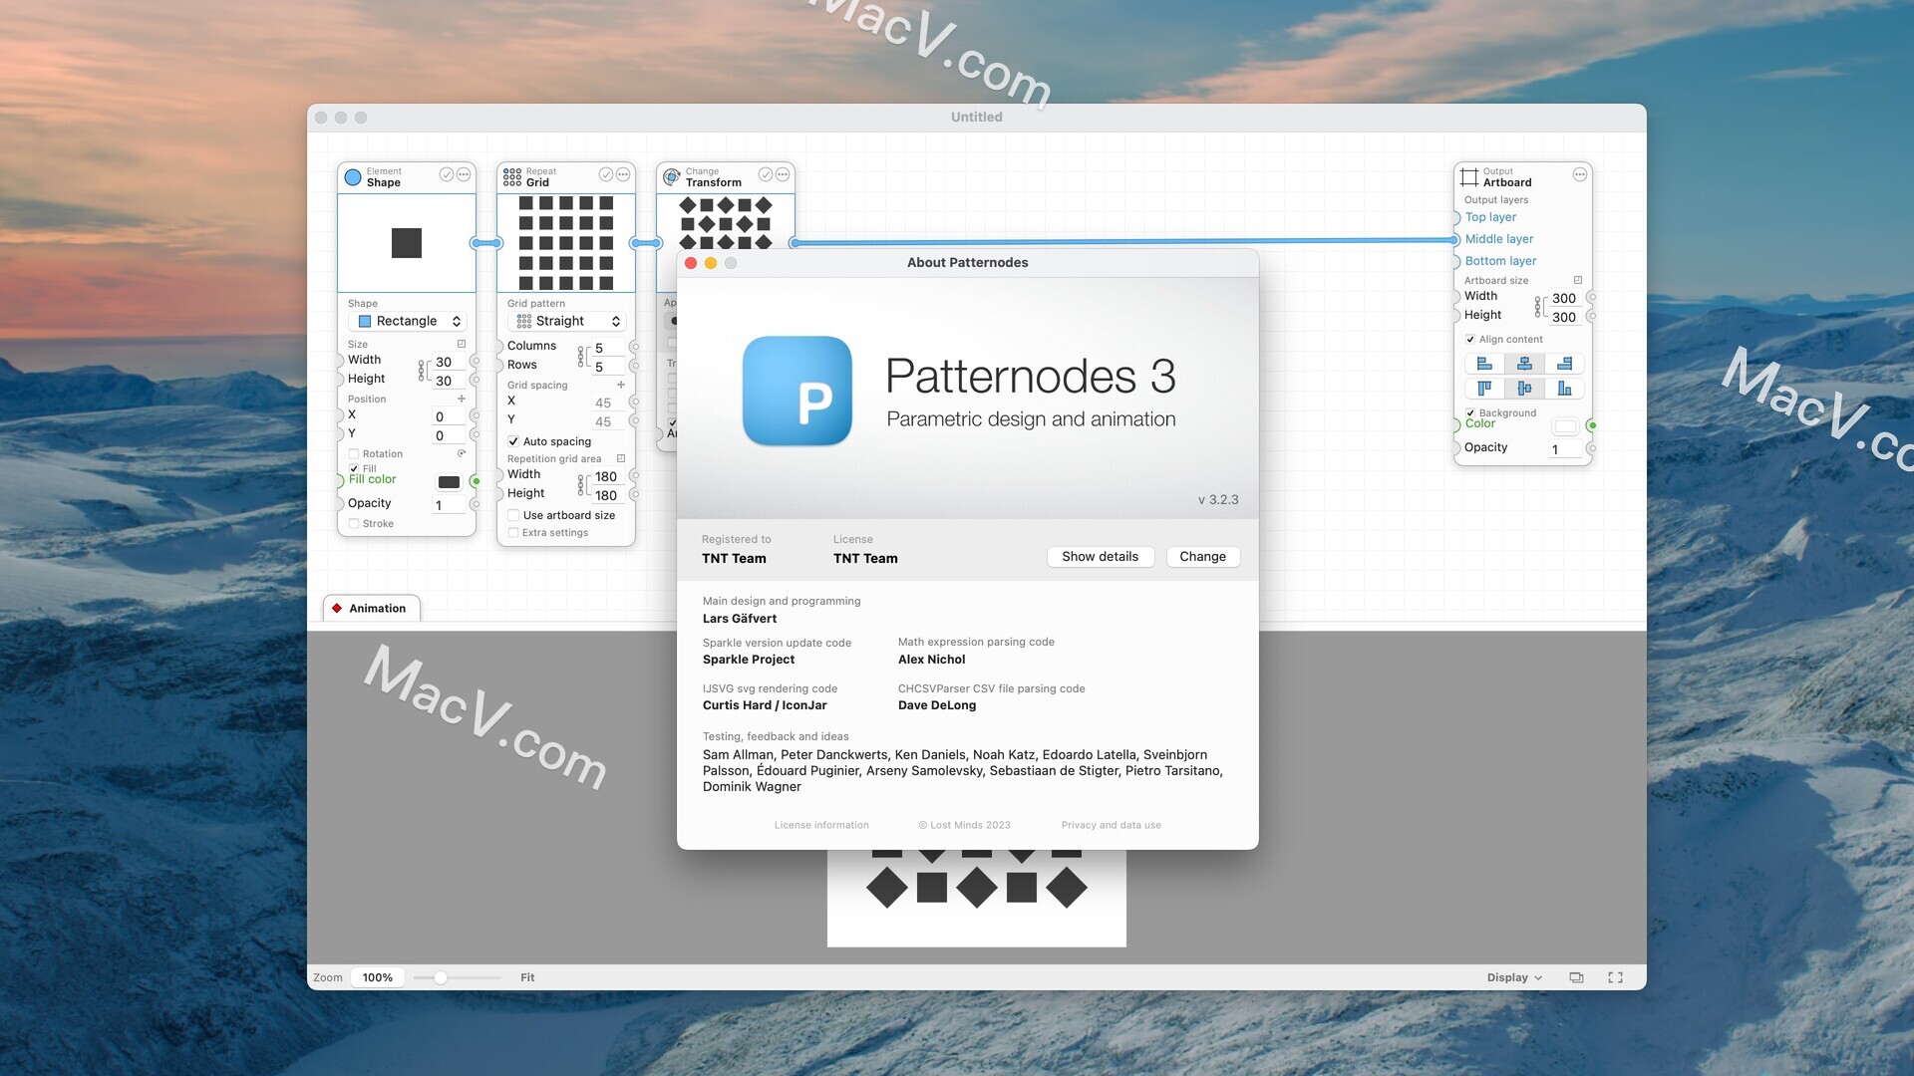Click the Transform node's rotation icon
Screen dimensions: 1914x1076
point(672,177)
